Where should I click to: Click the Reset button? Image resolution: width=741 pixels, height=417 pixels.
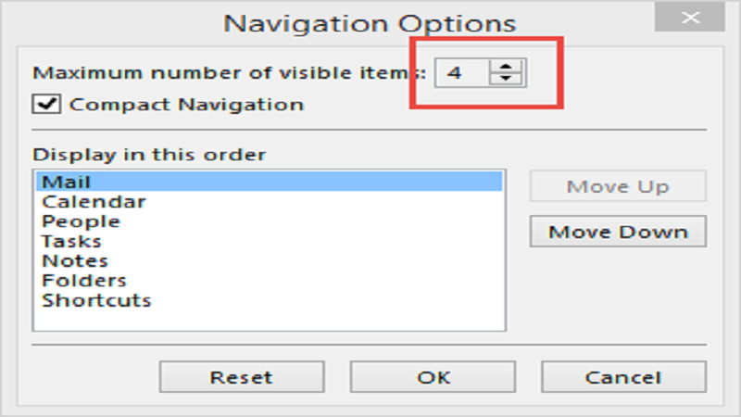pos(241,377)
